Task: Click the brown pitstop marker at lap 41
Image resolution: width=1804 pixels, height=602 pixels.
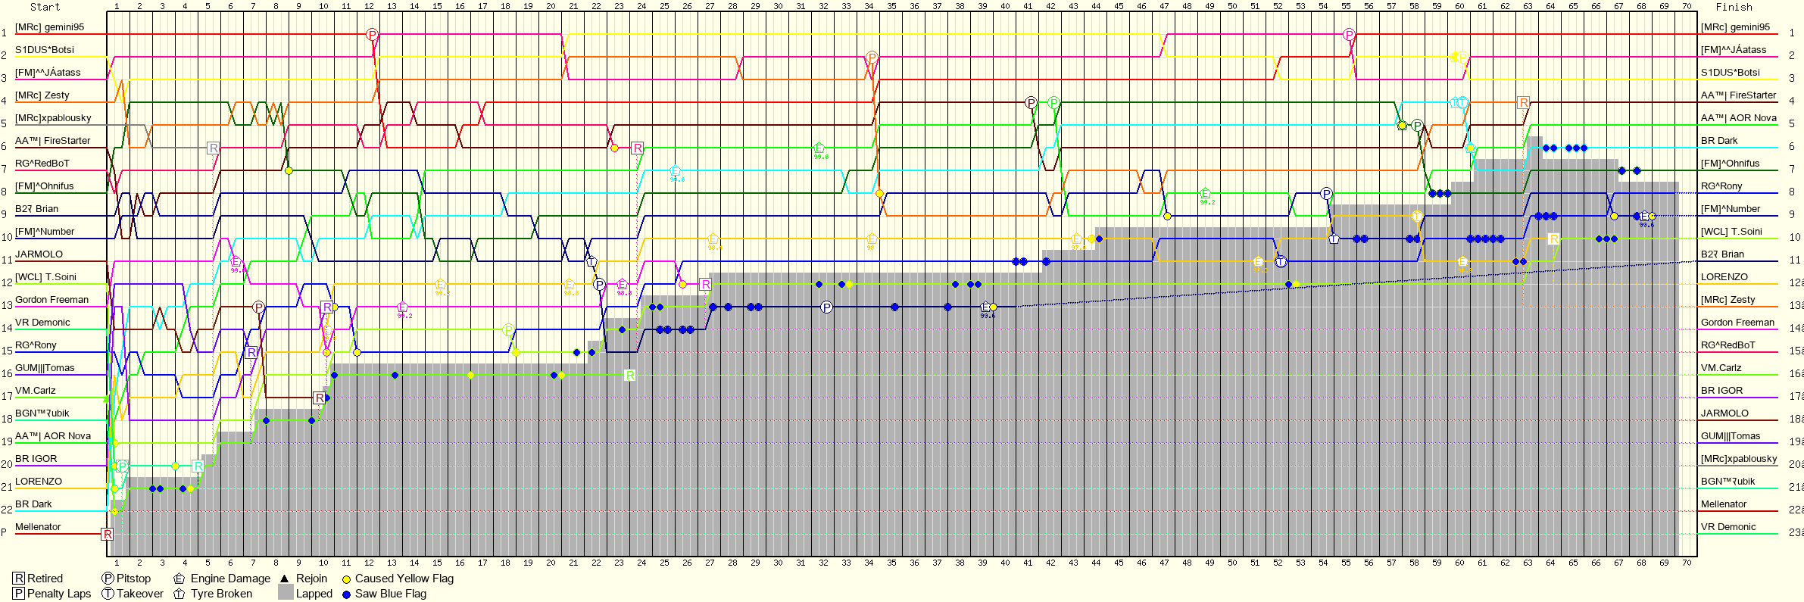Action: [x=1031, y=103]
